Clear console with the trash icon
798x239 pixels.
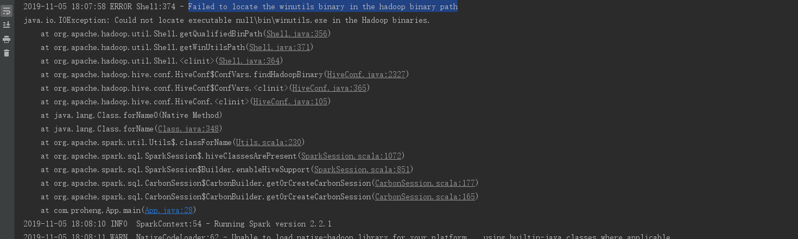click(7, 53)
